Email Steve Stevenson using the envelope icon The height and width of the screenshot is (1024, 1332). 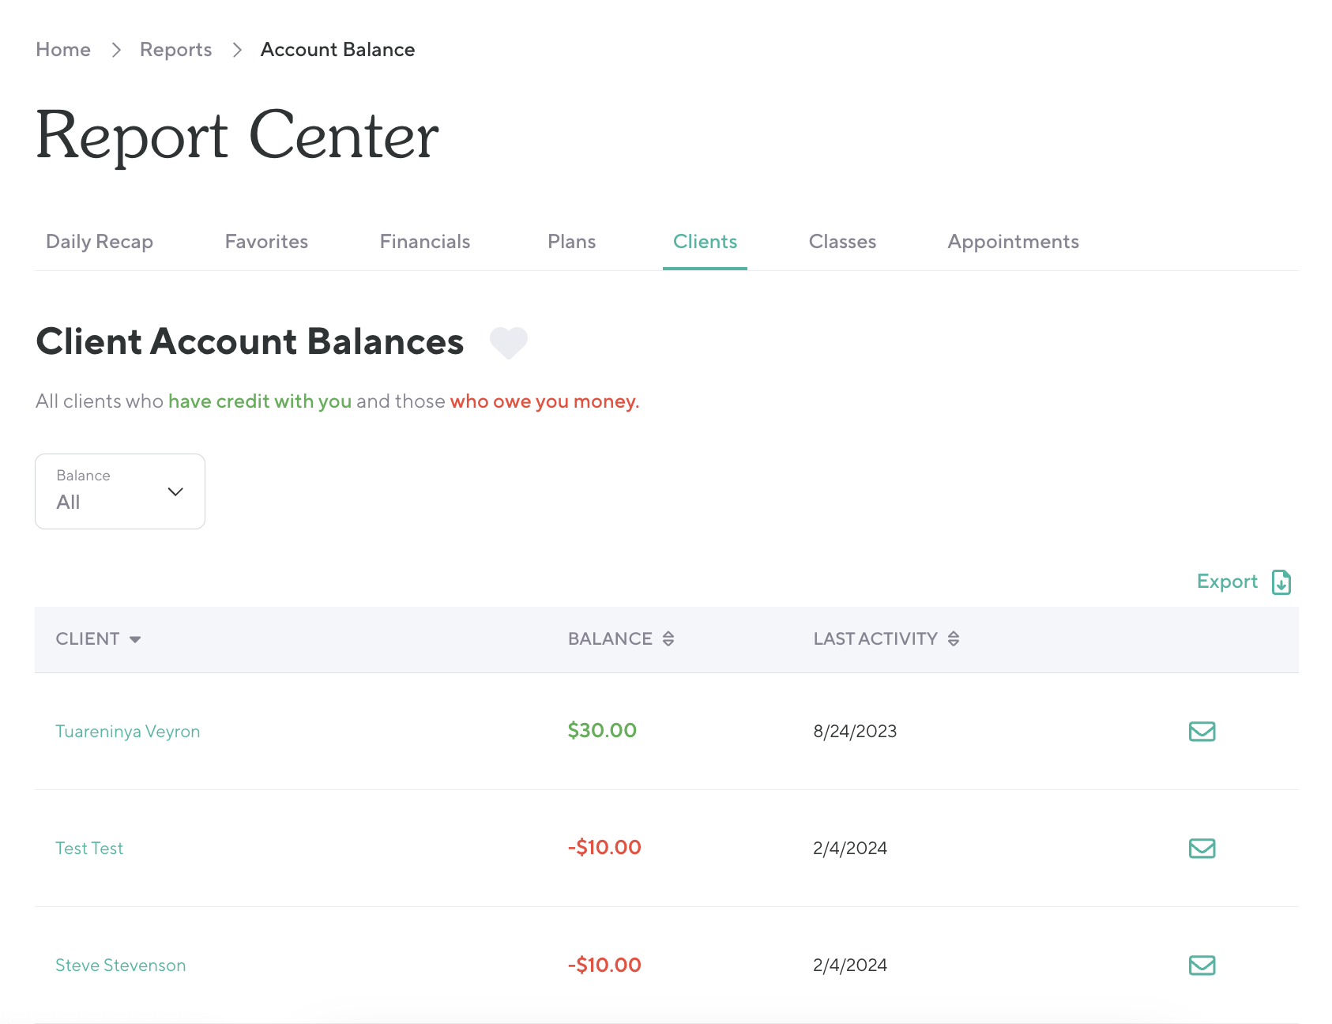point(1202,965)
